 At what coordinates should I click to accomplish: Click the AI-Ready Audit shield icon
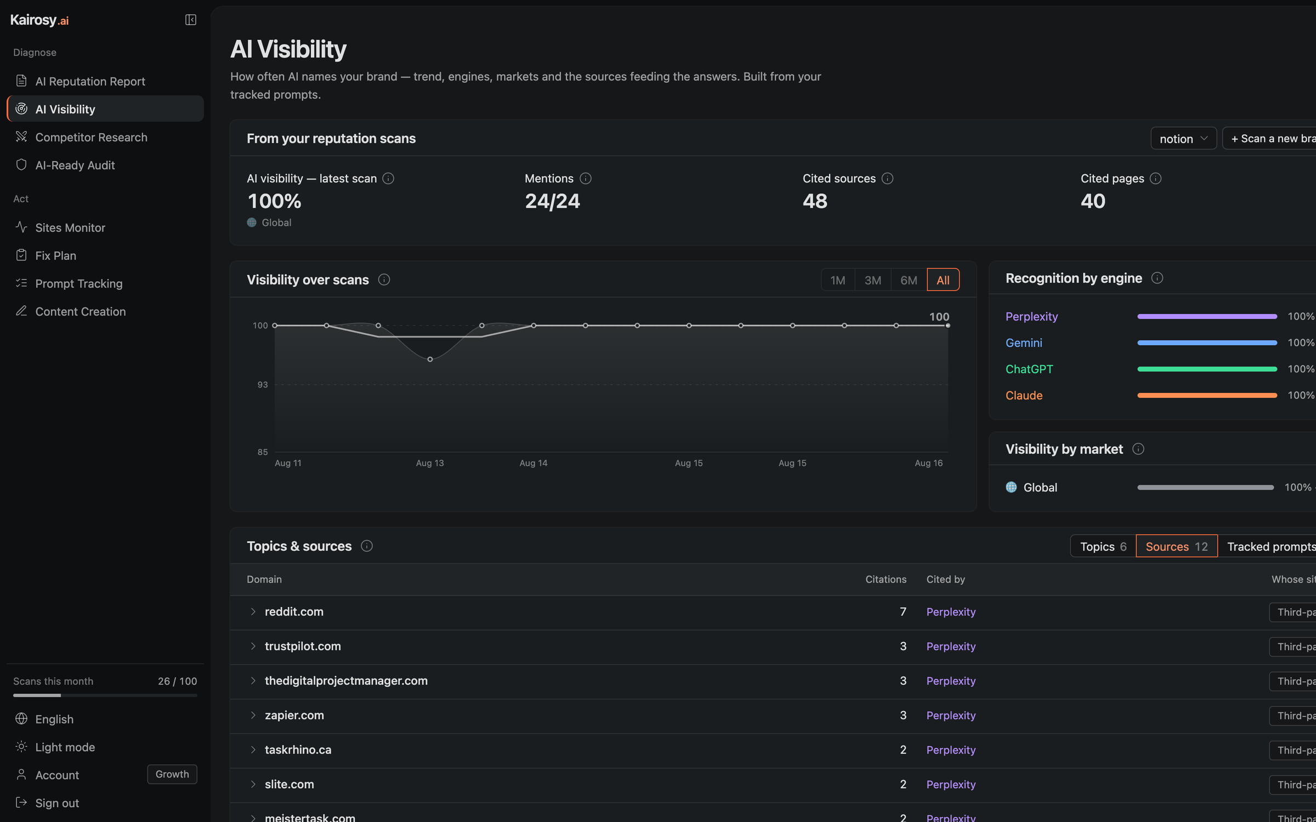tap(21, 164)
